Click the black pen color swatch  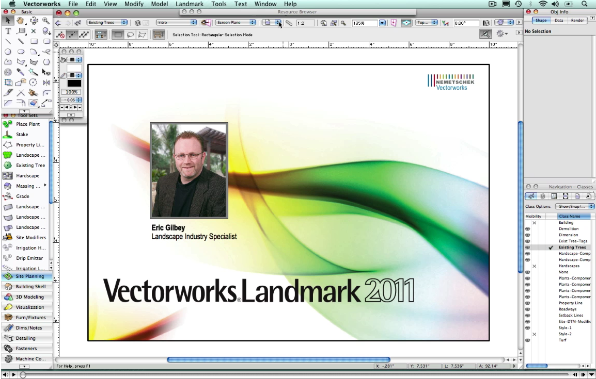[74, 83]
